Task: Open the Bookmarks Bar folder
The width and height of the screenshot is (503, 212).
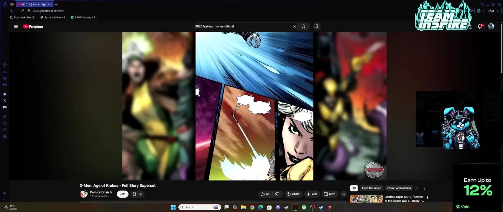Action: [23, 17]
